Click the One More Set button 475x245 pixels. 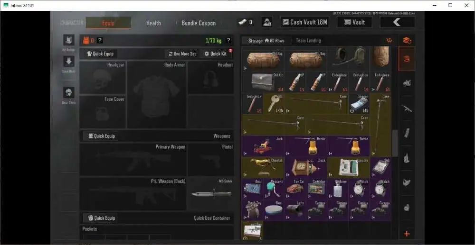[182, 54]
